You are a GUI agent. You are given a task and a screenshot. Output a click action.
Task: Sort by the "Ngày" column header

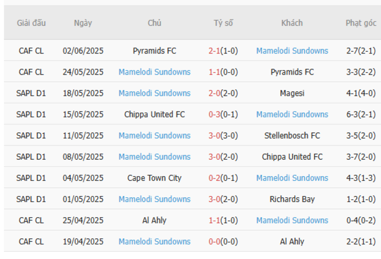click(x=83, y=23)
